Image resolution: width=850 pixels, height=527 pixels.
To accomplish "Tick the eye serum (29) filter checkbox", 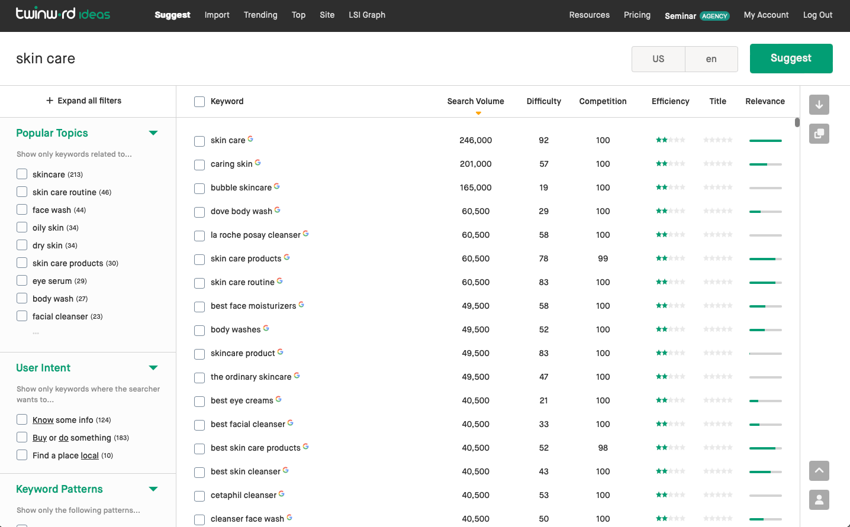I will 22,280.
